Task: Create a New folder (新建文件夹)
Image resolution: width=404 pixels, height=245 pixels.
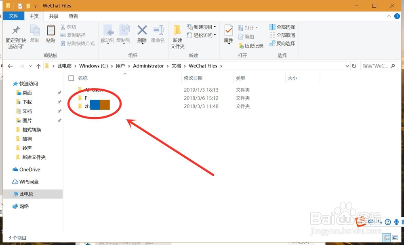Action: [x=177, y=37]
